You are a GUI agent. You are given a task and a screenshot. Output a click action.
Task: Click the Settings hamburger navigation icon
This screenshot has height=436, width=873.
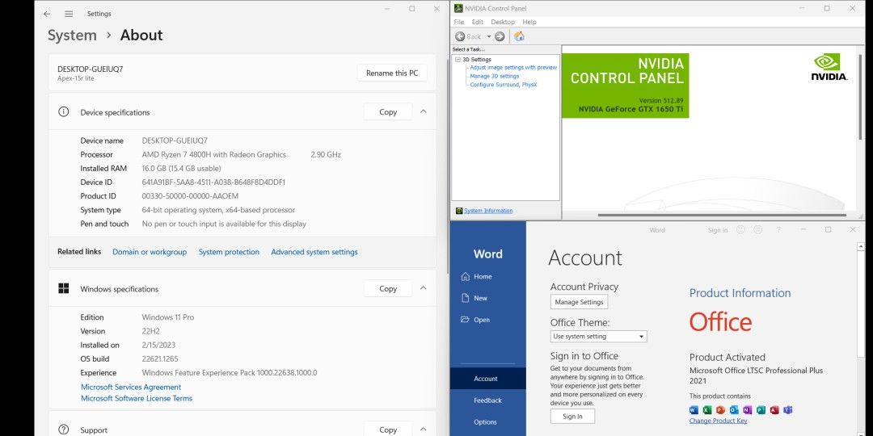(x=69, y=14)
